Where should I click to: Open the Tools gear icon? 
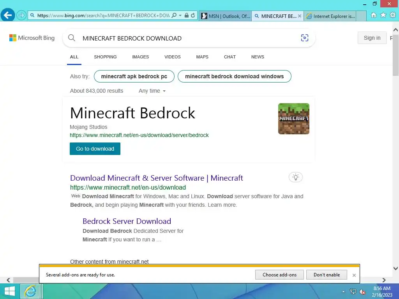point(393,15)
